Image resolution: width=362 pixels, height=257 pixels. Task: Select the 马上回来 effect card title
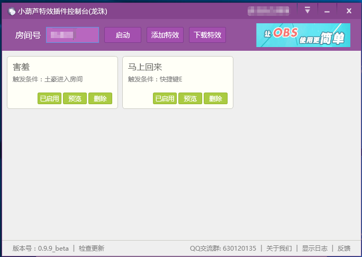145,67
